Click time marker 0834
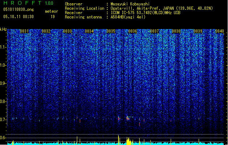This screenshot has width=228, height=145. pos(89,31)
